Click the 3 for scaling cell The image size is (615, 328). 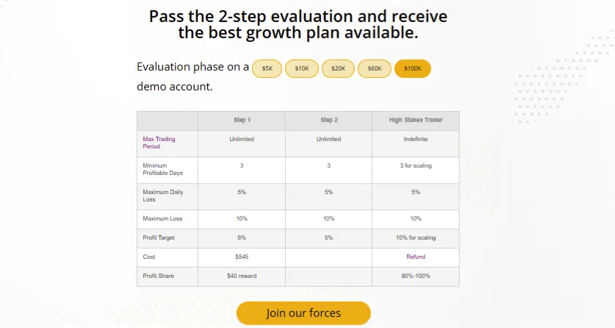(x=416, y=166)
